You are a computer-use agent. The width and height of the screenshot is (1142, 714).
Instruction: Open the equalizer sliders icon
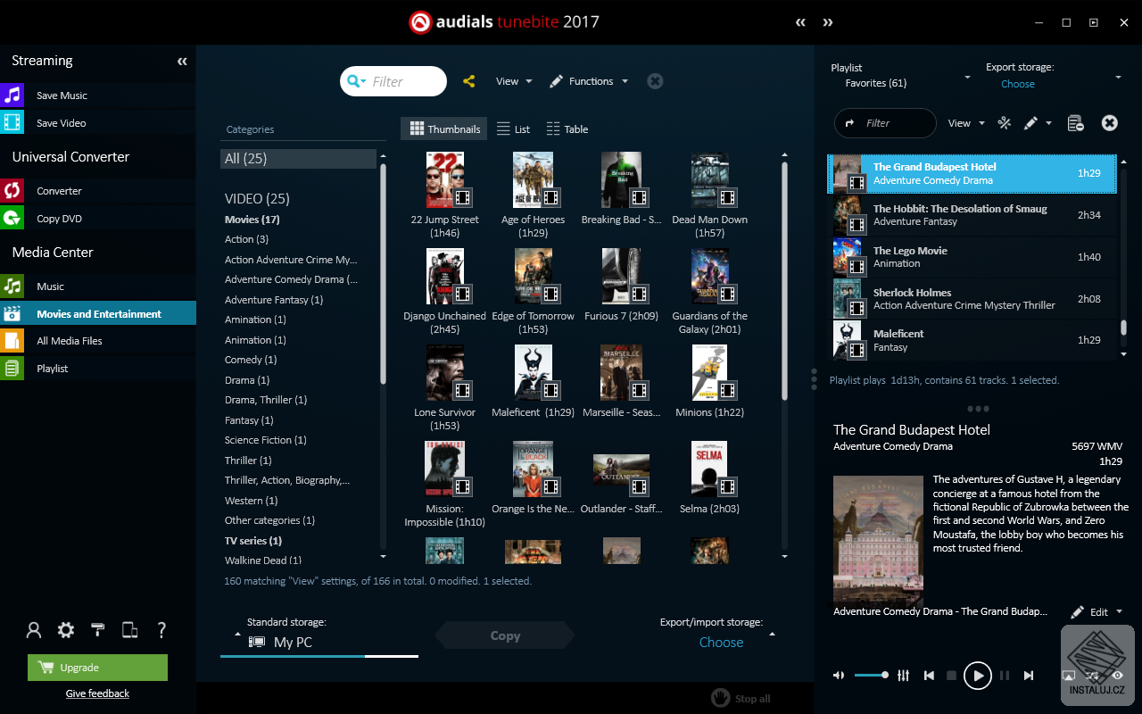903,676
